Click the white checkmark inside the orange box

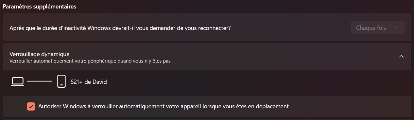point(31,106)
